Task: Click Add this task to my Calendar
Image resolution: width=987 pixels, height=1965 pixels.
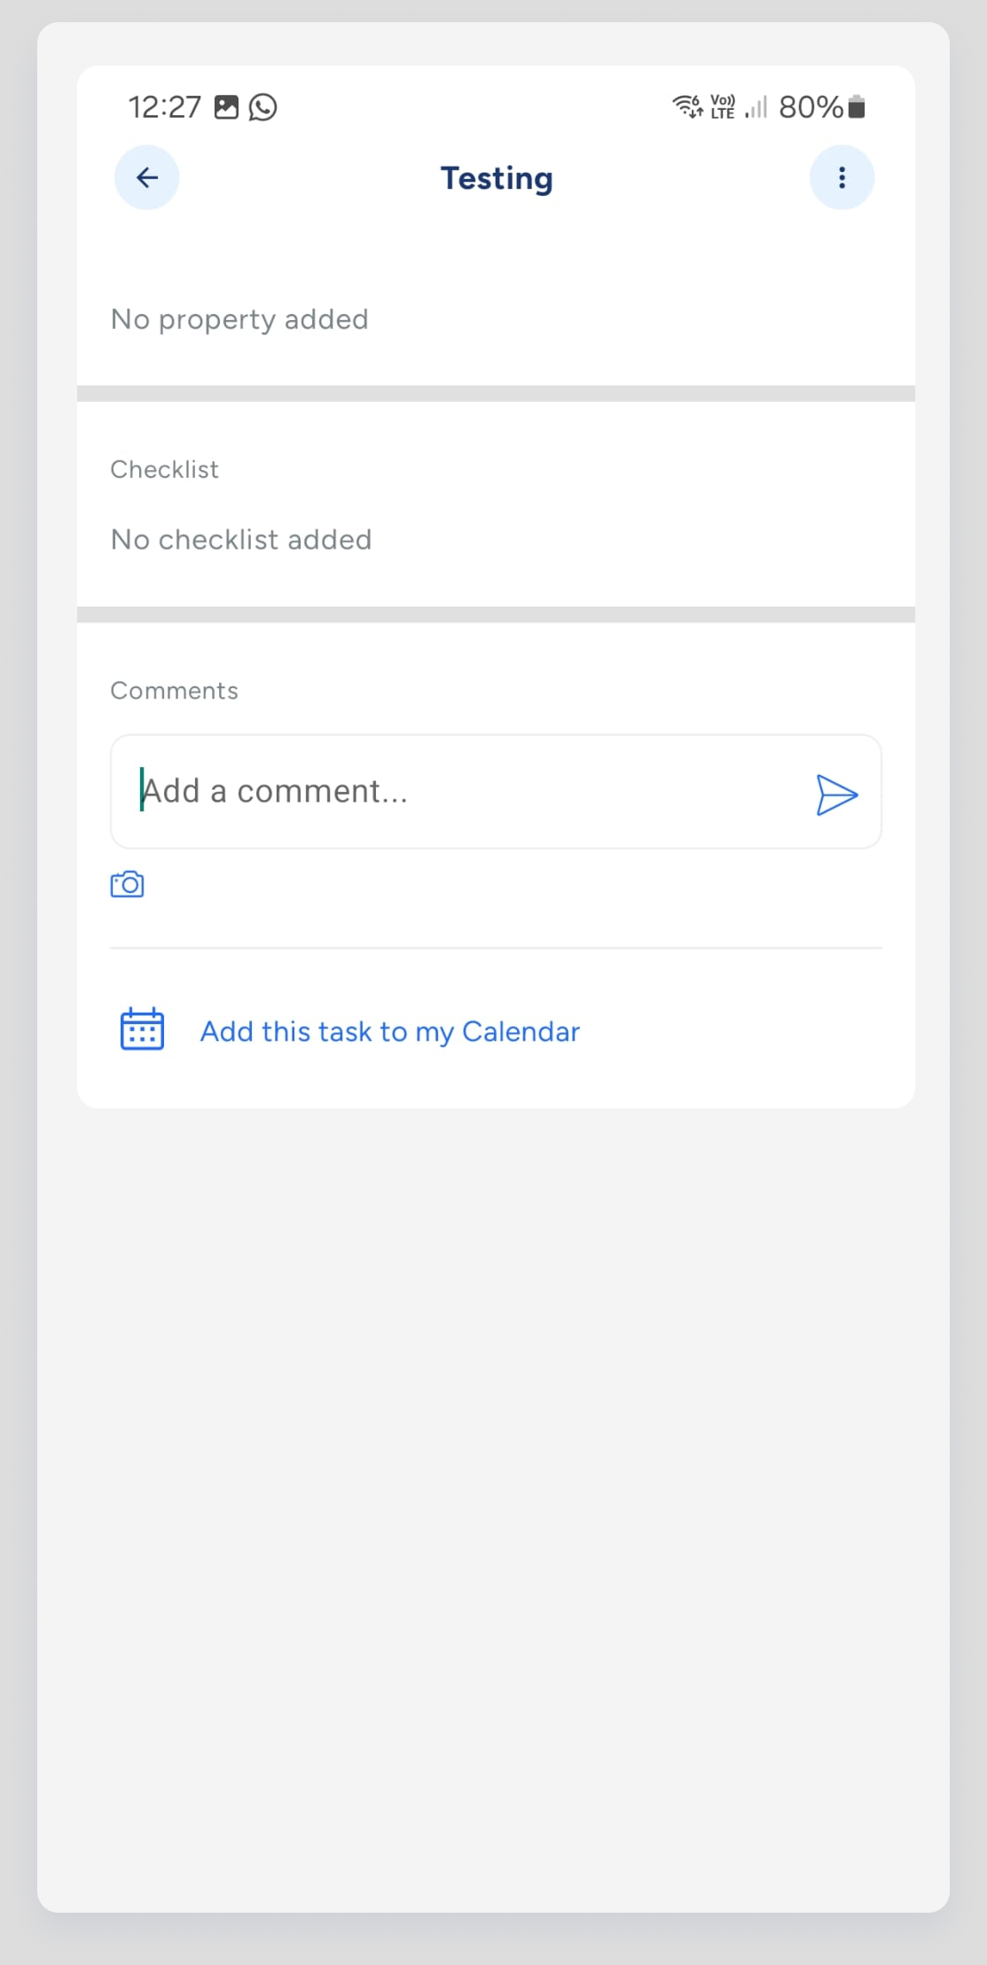Action: pos(389,1031)
